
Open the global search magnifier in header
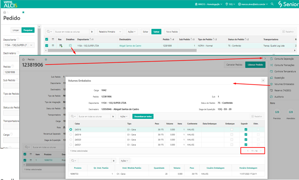click(272, 4)
